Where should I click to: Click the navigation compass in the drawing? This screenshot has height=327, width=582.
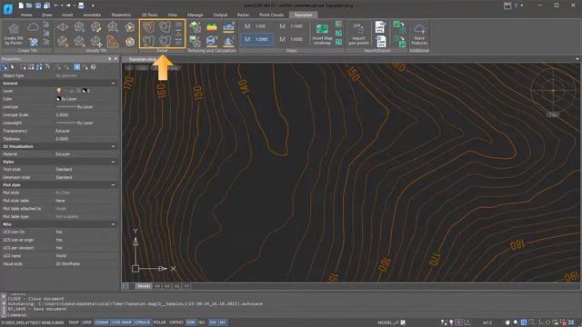click(553, 90)
